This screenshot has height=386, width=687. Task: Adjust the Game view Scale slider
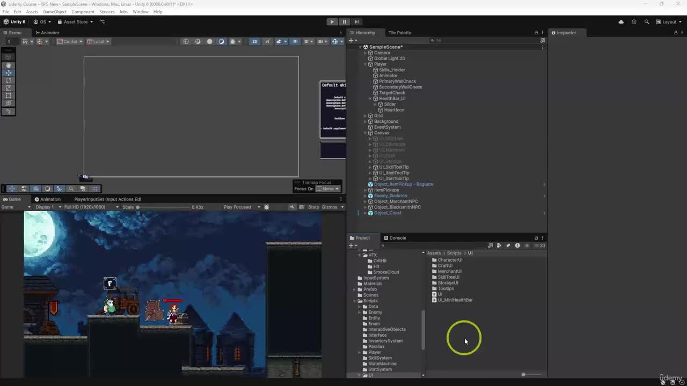click(164, 207)
